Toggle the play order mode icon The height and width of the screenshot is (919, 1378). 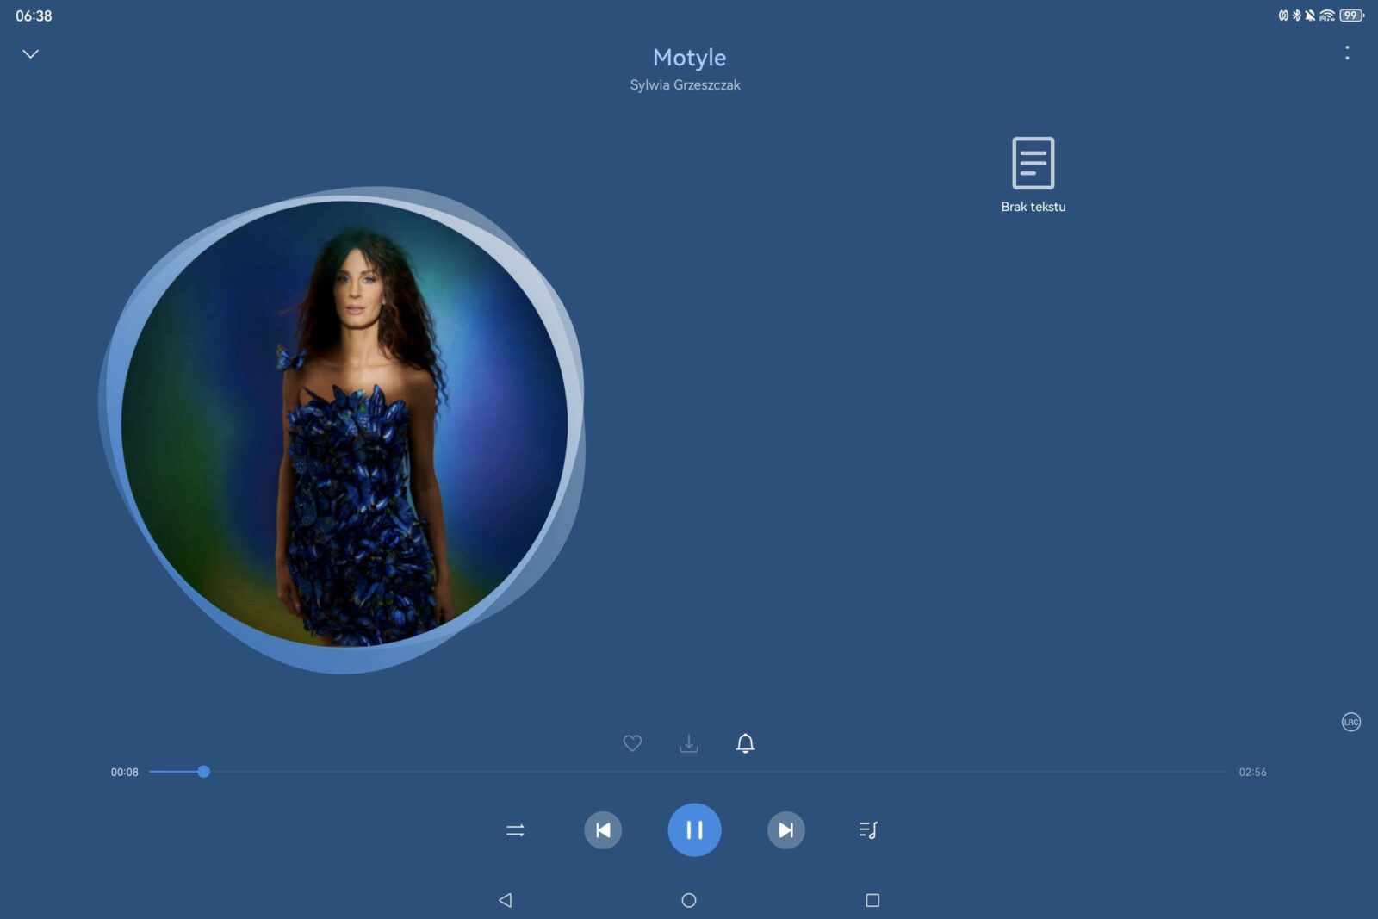tap(515, 830)
